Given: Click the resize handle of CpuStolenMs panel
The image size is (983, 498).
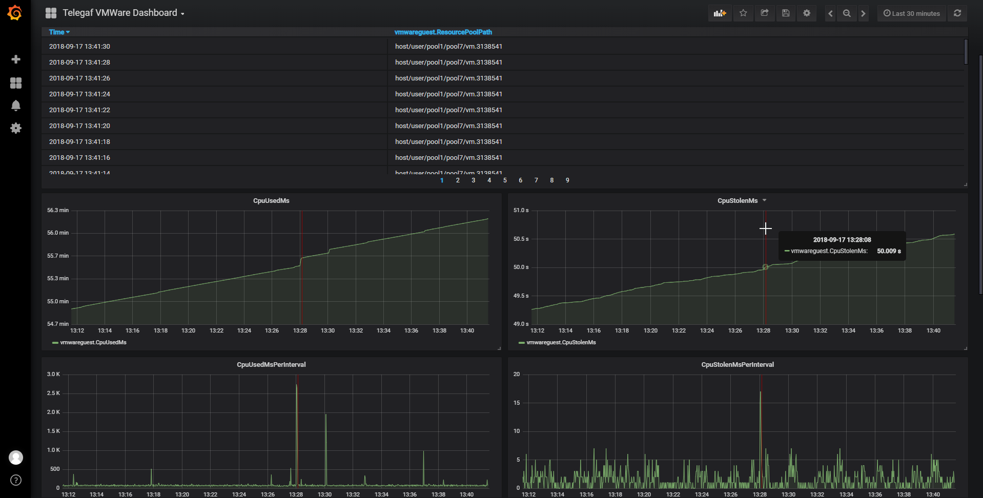Looking at the screenshot, I should tap(966, 348).
